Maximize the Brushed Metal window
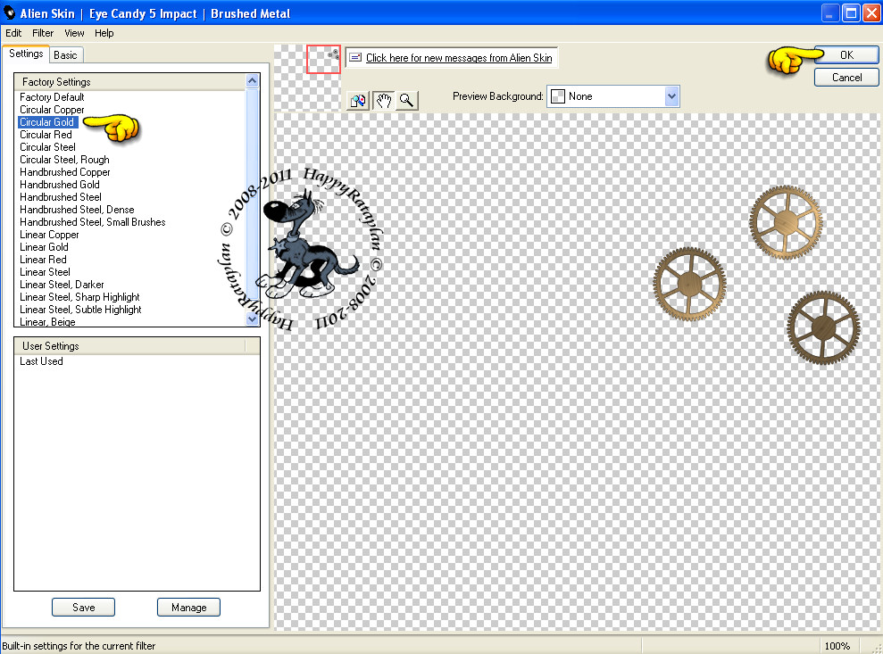The width and height of the screenshot is (883, 654). [x=850, y=13]
